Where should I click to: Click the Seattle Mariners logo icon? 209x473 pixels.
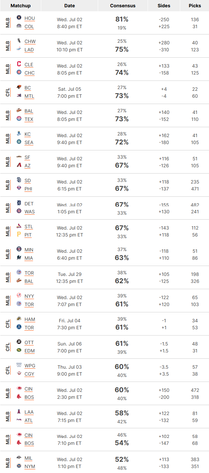pos(19,142)
